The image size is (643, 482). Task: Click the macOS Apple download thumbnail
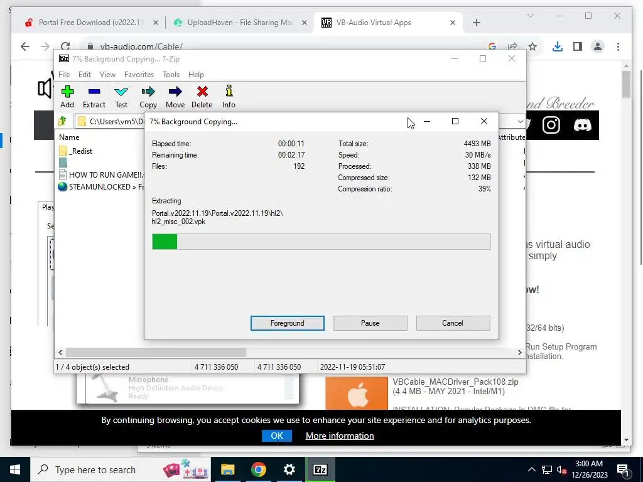[357, 394]
